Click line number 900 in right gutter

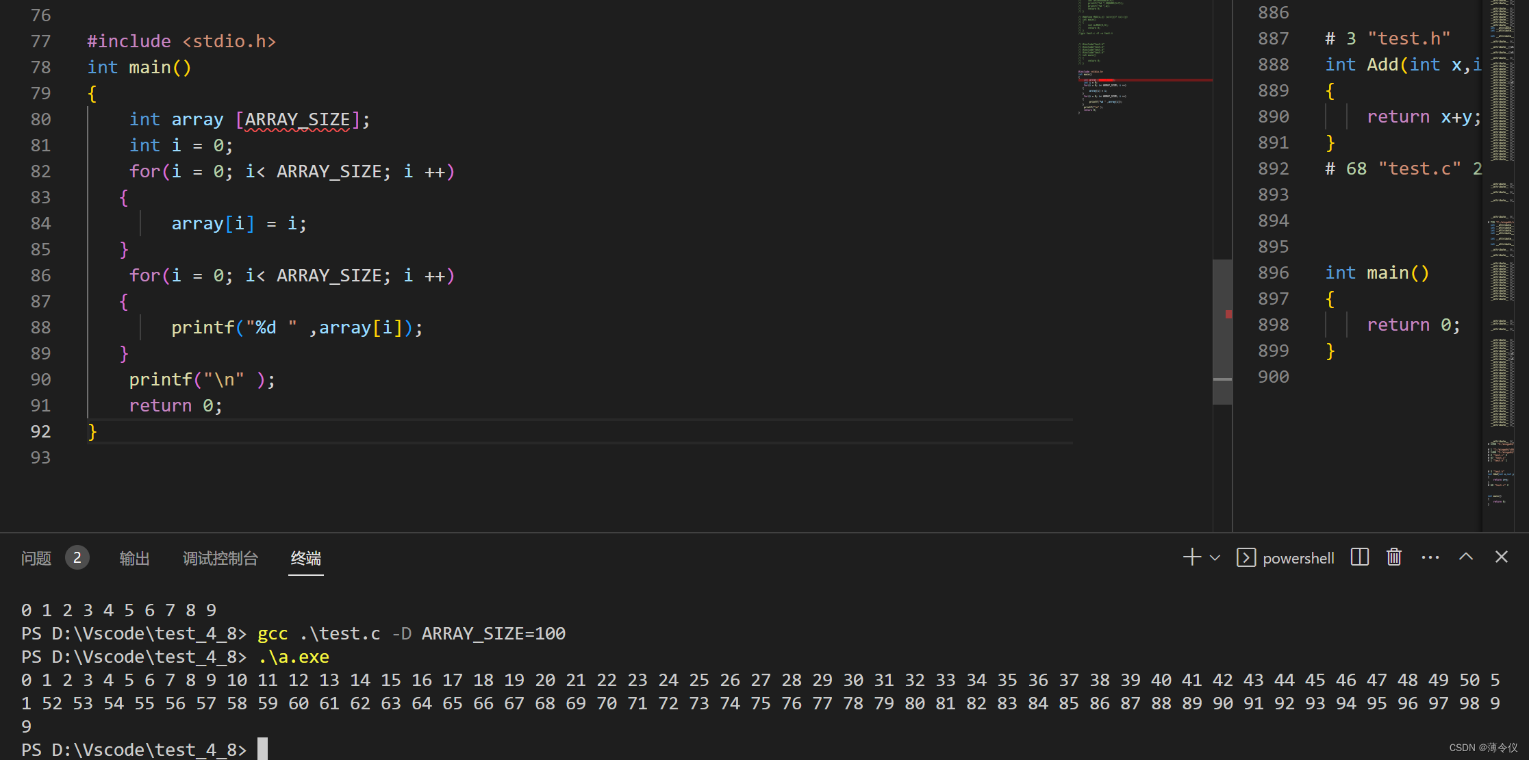coord(1273,377)
